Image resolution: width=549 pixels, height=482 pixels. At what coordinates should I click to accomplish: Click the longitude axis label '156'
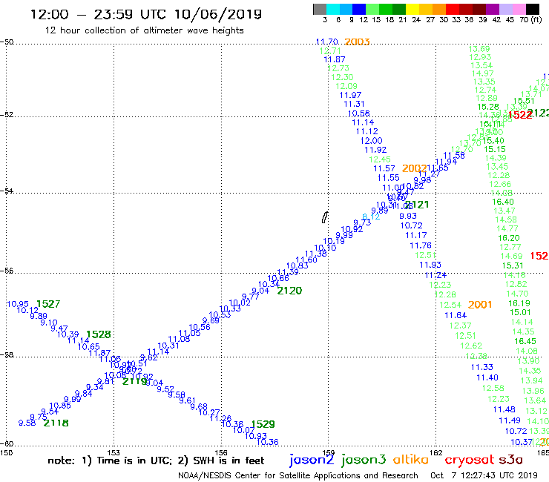[221, 453]
